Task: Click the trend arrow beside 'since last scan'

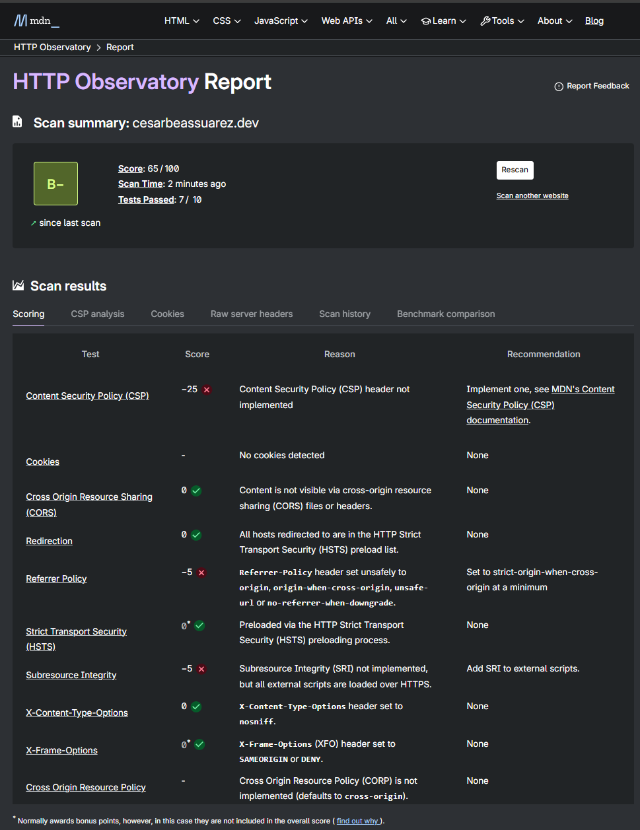Action: click(32, 223)
